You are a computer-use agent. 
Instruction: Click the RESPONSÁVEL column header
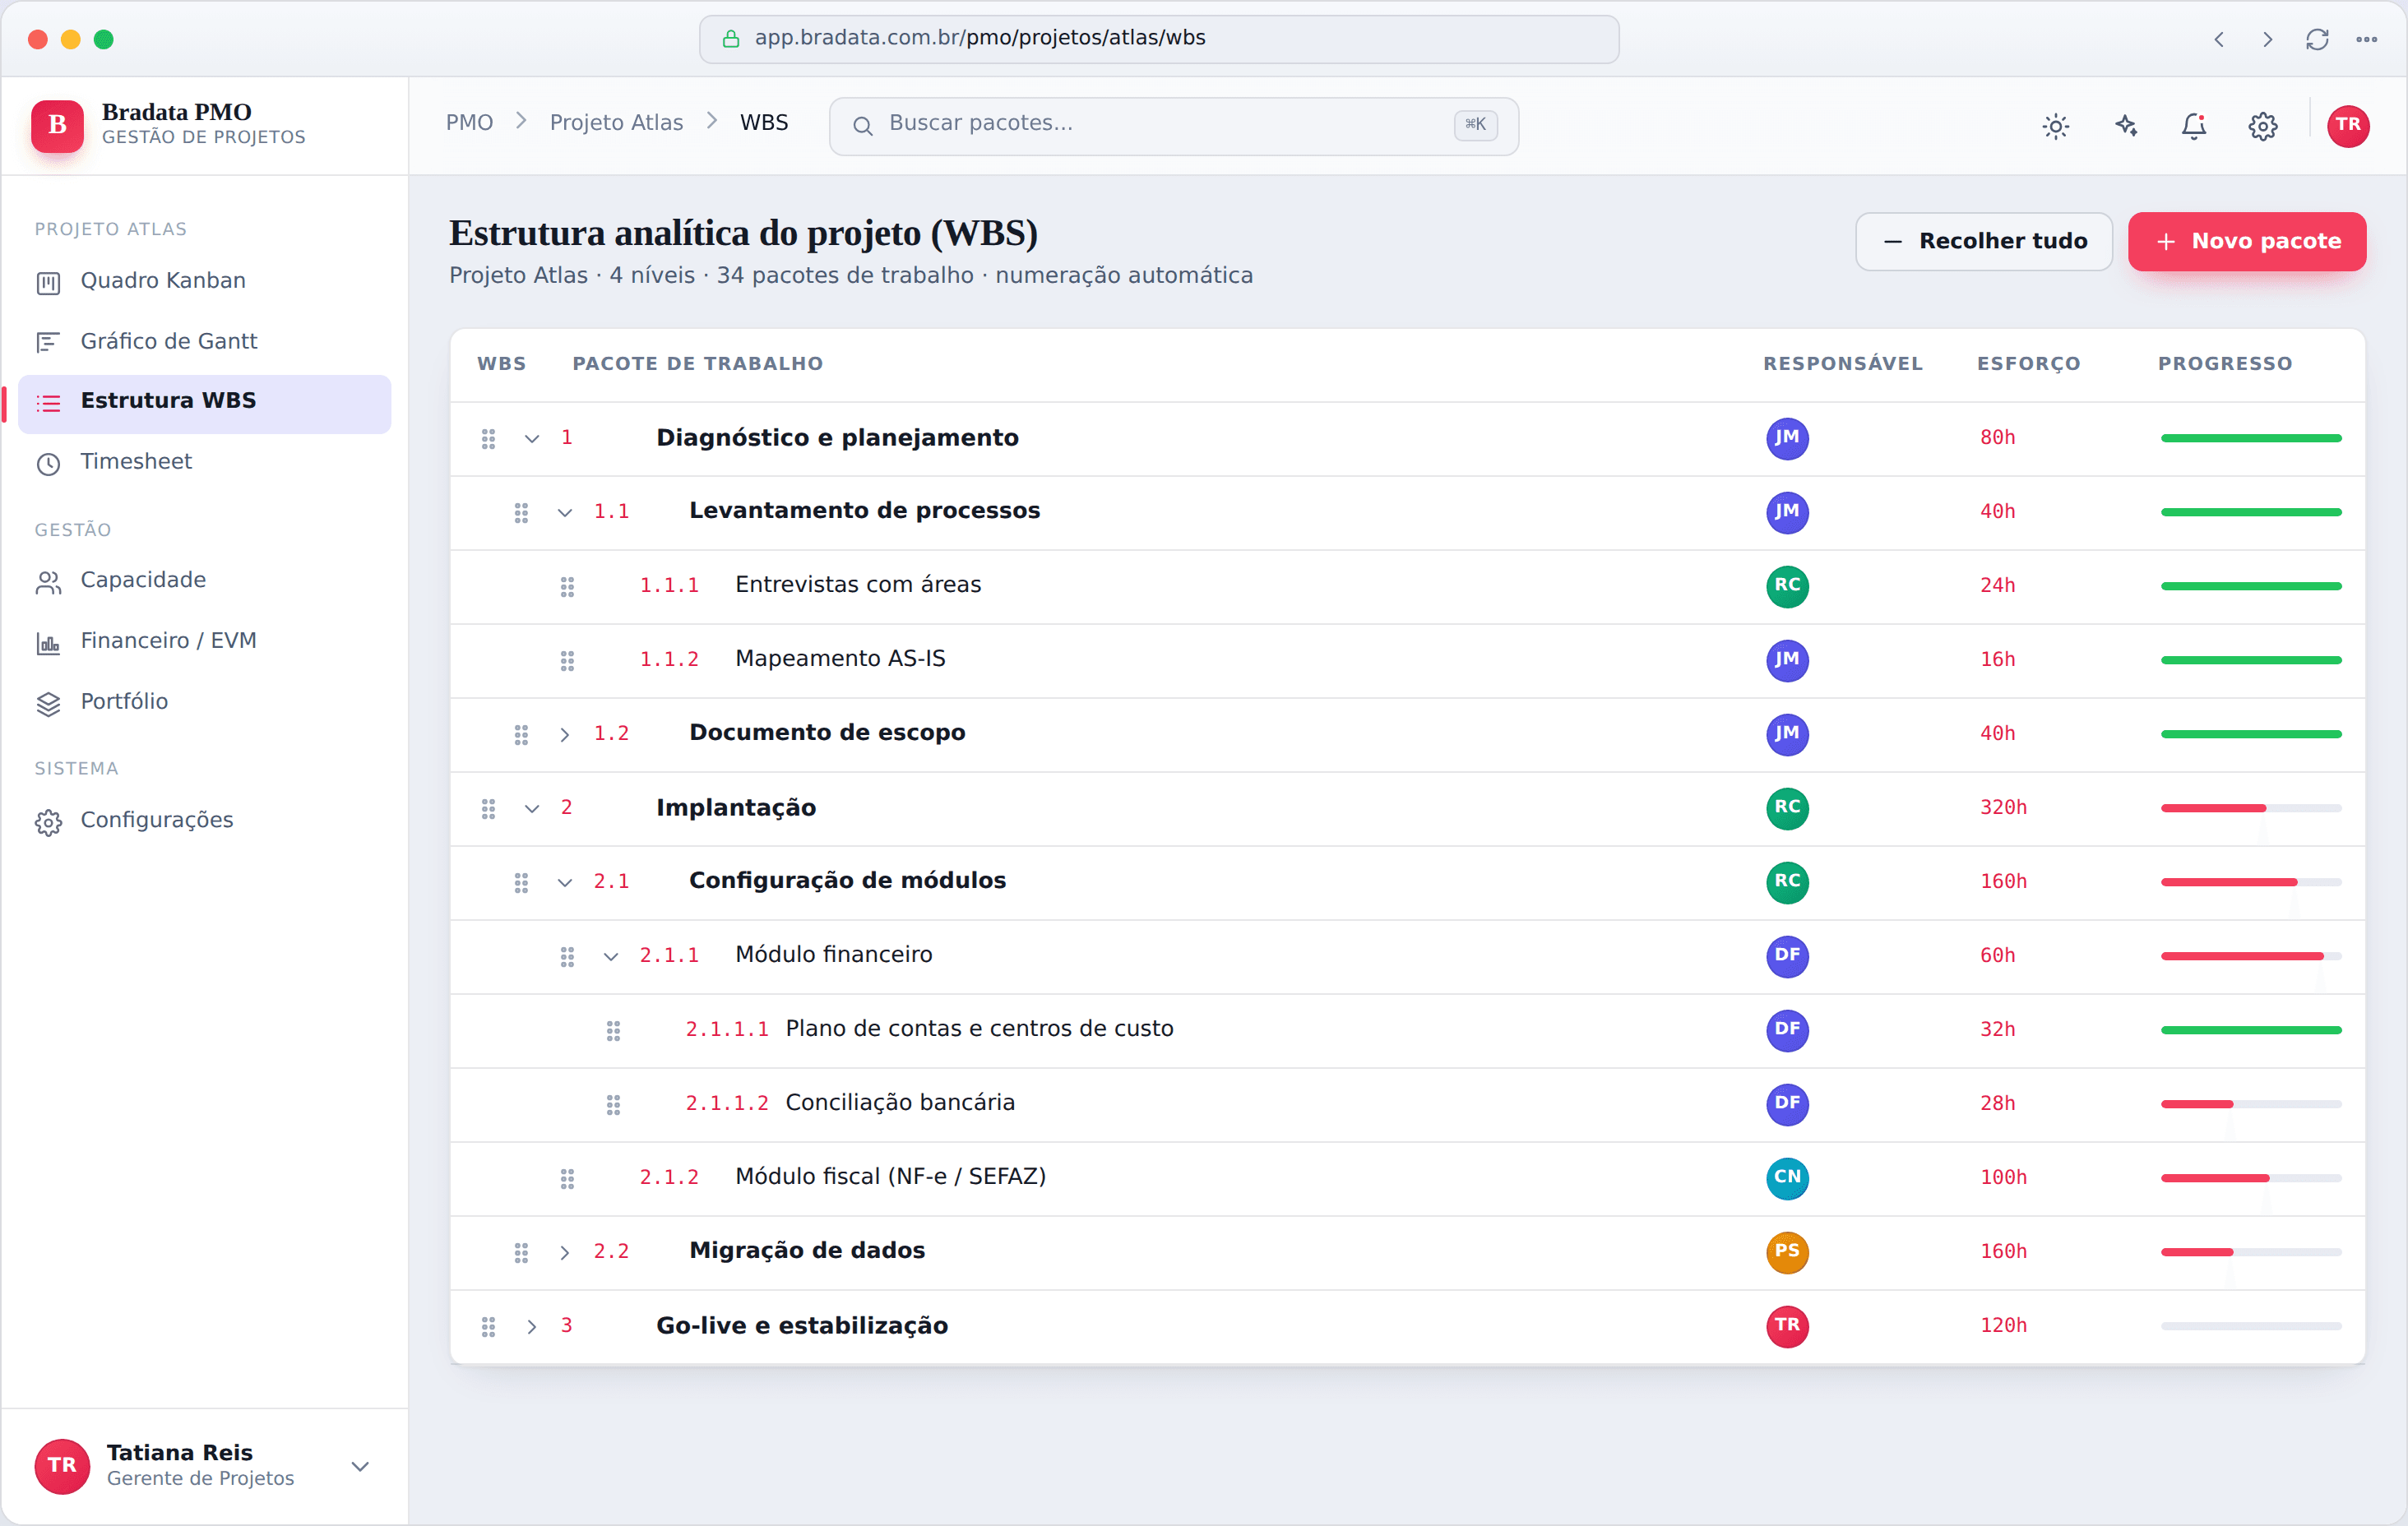[x=1843, y=364]
